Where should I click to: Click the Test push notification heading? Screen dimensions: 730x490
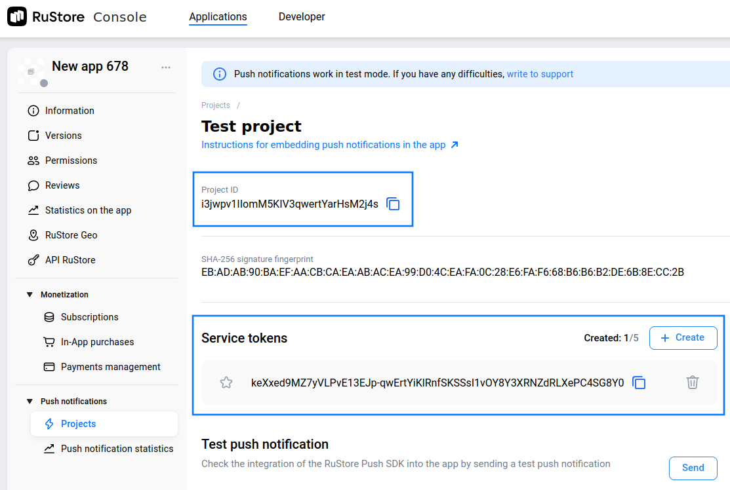[265, 444]
